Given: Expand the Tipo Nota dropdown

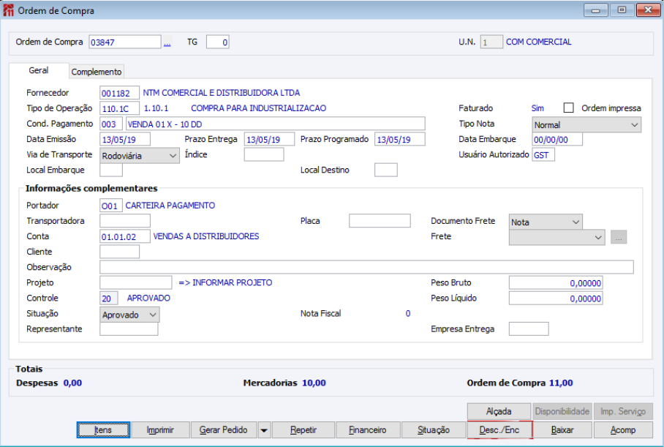Looking at the screenshot, I should click(x=586, y=125).
